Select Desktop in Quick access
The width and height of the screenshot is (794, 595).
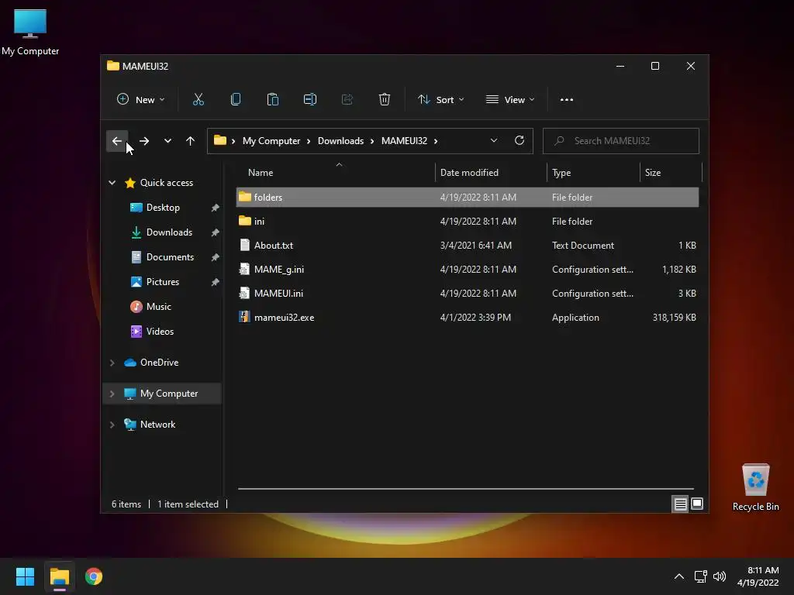coord(163,208)
